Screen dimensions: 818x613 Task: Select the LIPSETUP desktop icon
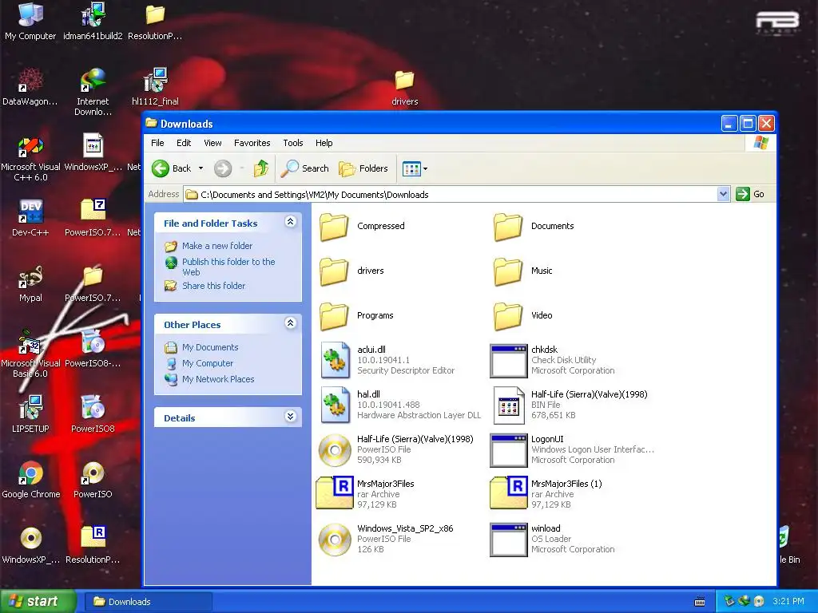point(30,414)
